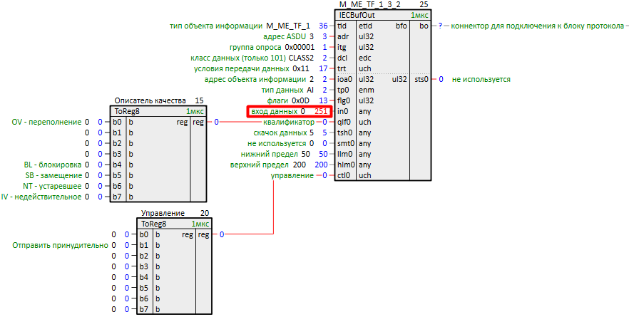This screenshot has width=629, height=317.
Task: Select the 'условия передачи данных' value 17
Action: tap(323, 68)
